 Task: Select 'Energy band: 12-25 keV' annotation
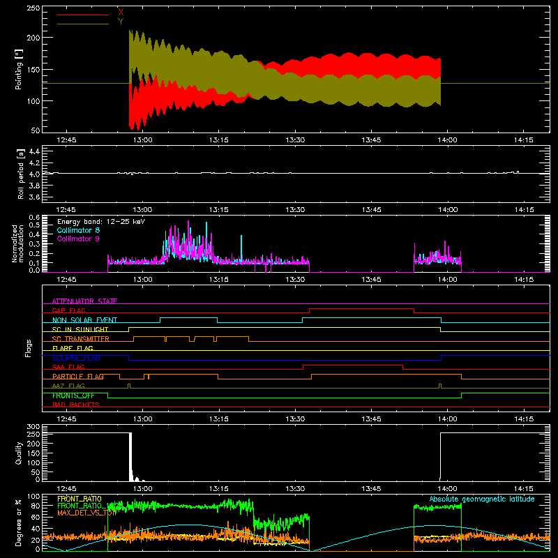(101, 222)
